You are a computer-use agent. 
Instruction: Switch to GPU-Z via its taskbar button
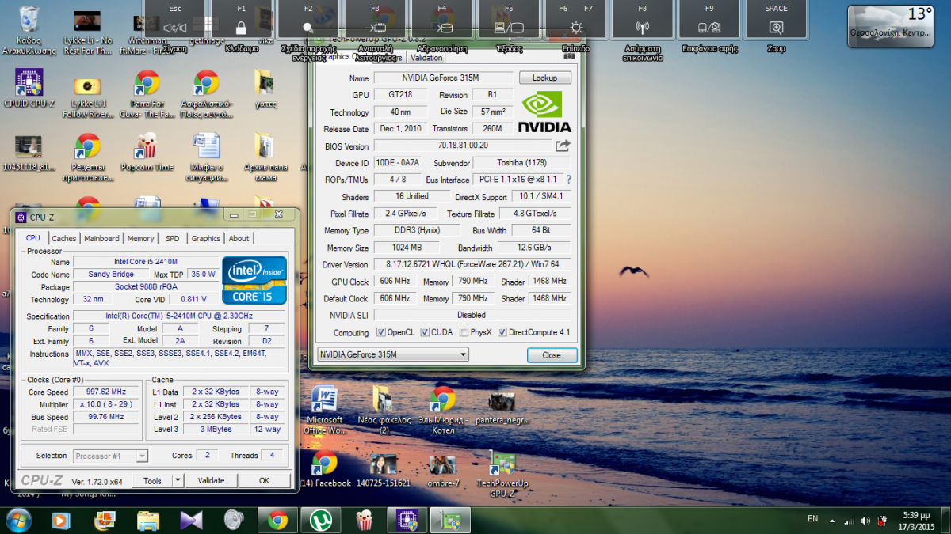pos(450,520)
